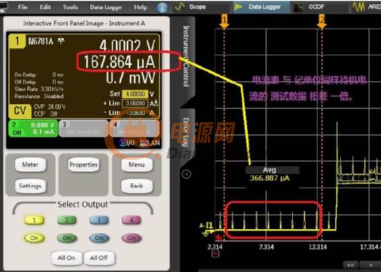
Task: Collapse the front panel with circular arrow
Action: tap(186, 174)
